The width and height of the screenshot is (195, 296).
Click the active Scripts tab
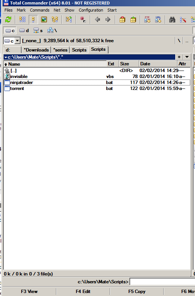(98, 50)
